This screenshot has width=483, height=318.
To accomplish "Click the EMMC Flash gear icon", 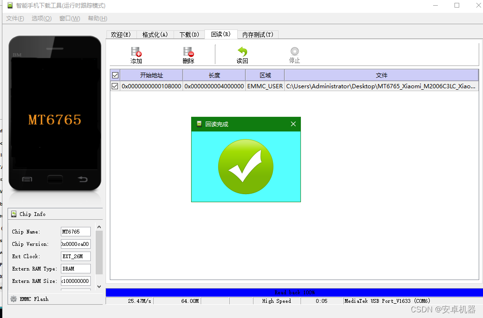I will pos(14,299).
